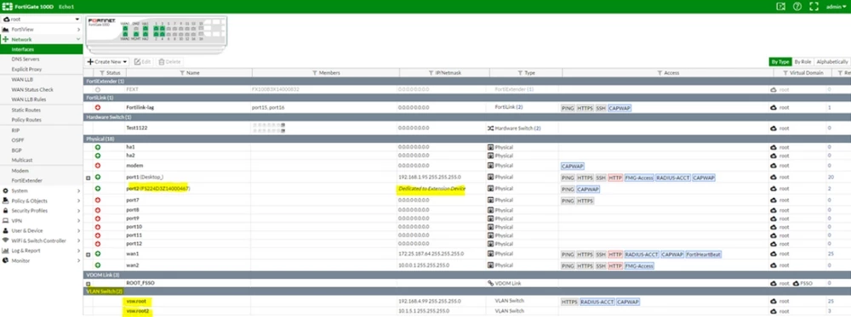Click the filter icon in IP/Netmask column header
The image size is (851, 317).
point(431,72)
